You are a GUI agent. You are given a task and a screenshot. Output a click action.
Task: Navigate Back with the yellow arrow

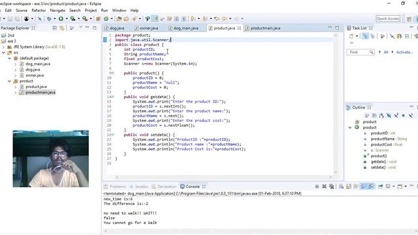coord(225,19)
